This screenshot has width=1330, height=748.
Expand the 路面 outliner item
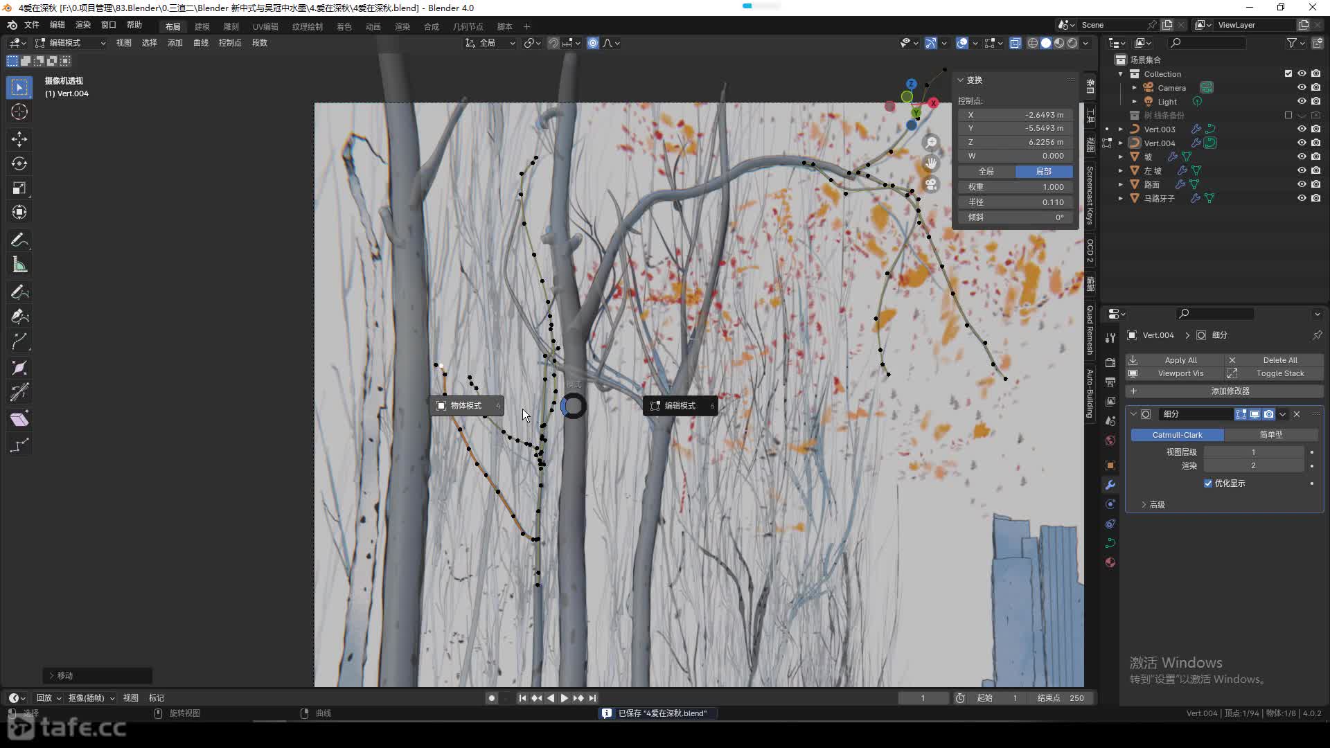[x=1121, y=184]
